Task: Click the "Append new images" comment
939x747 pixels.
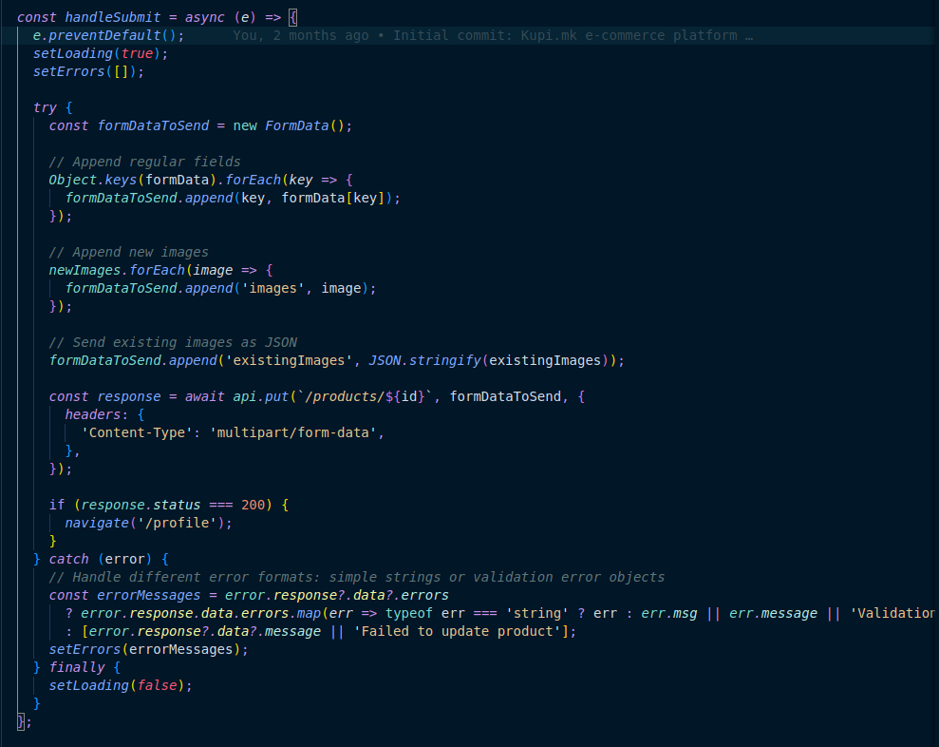Action: [128, 252]
